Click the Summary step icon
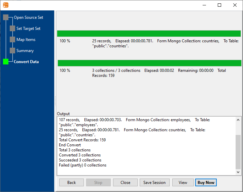243x192 pixels. coord(12,51)
